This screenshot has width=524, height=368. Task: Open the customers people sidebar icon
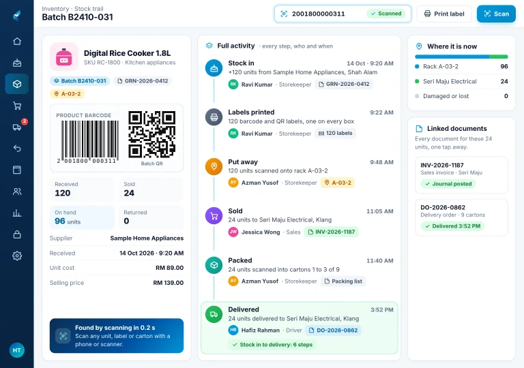tap(17, 191)
